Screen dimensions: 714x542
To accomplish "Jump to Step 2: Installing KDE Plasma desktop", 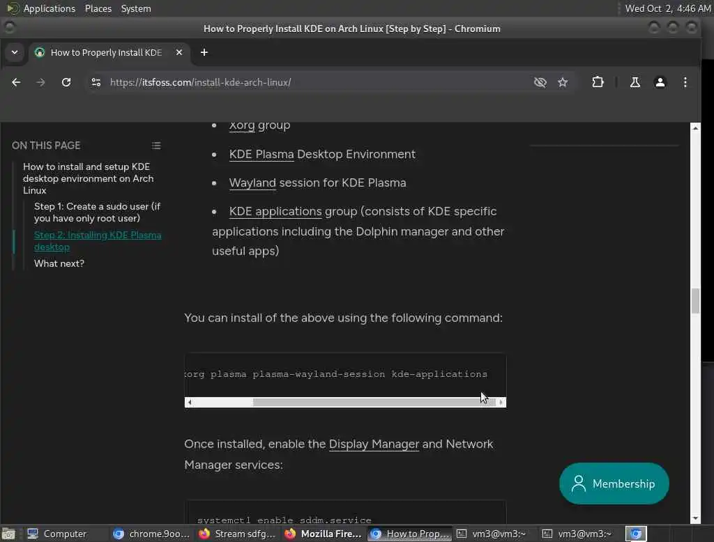I will (98, 241).
